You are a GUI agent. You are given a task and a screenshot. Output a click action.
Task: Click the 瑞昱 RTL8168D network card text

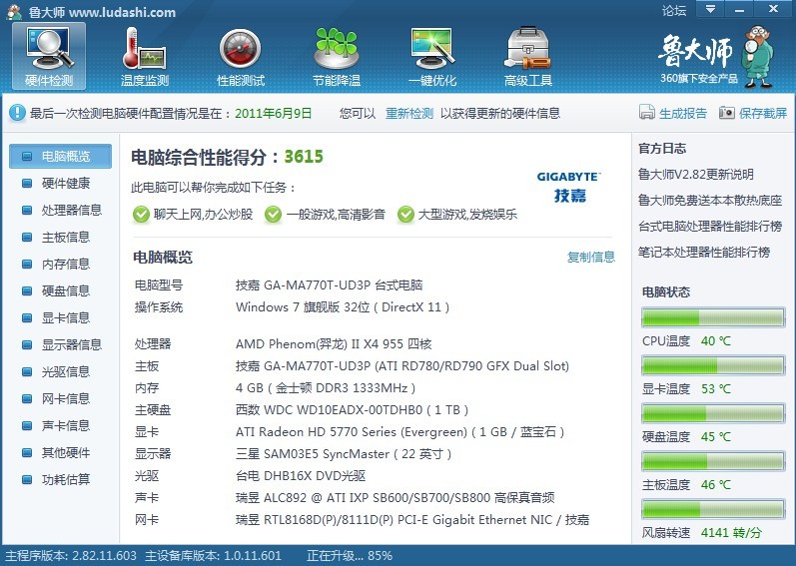point(412,519)
